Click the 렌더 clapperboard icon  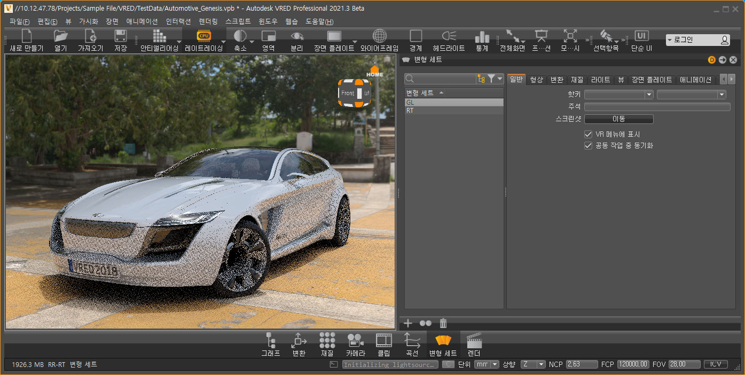tap(474, 340)
